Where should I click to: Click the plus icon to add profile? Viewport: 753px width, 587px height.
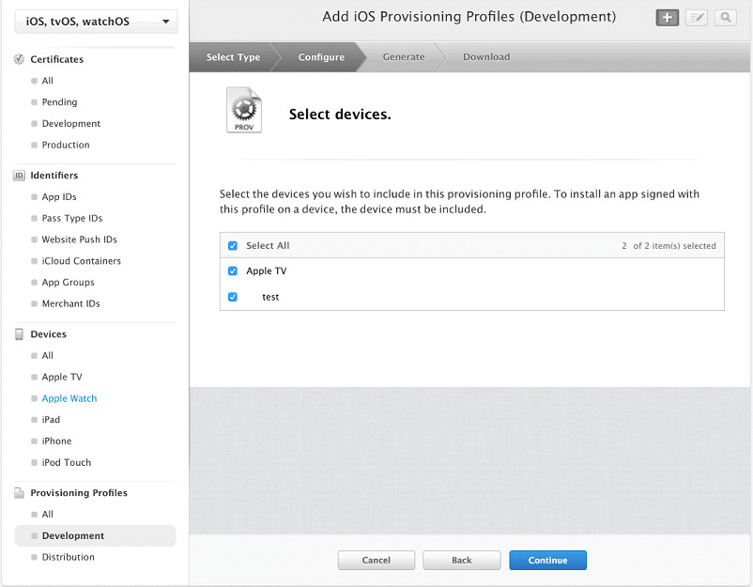pyautogui.click(x=667, y=18)
